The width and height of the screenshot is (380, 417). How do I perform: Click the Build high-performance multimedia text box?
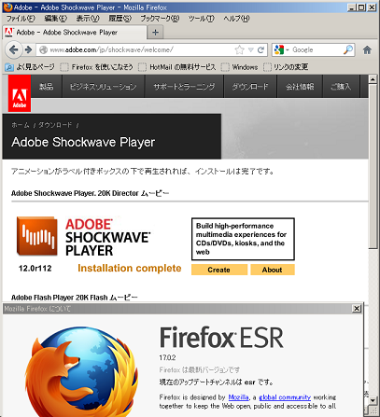point(243,239)
